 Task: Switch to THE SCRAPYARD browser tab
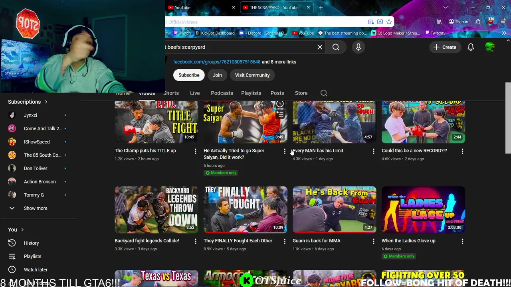point(274,7)
